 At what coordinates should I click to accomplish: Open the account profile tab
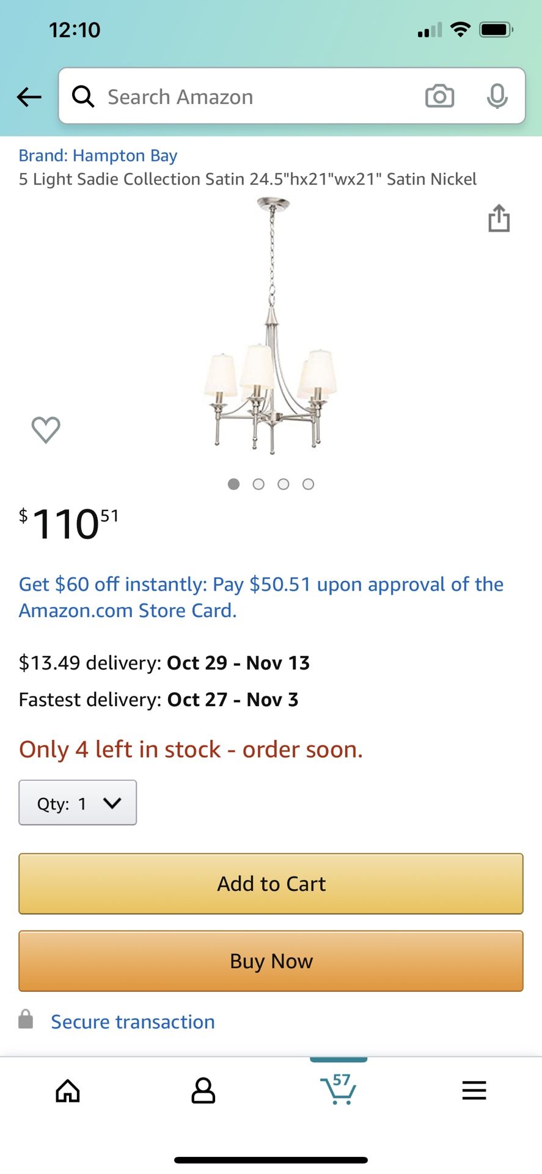click(203, 1090)
